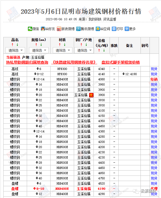Click the 打印 text link
This screenshot has height=198, width=161.
(119, 29)
